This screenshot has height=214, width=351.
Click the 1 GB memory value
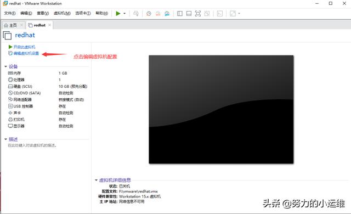pos(63,73)
